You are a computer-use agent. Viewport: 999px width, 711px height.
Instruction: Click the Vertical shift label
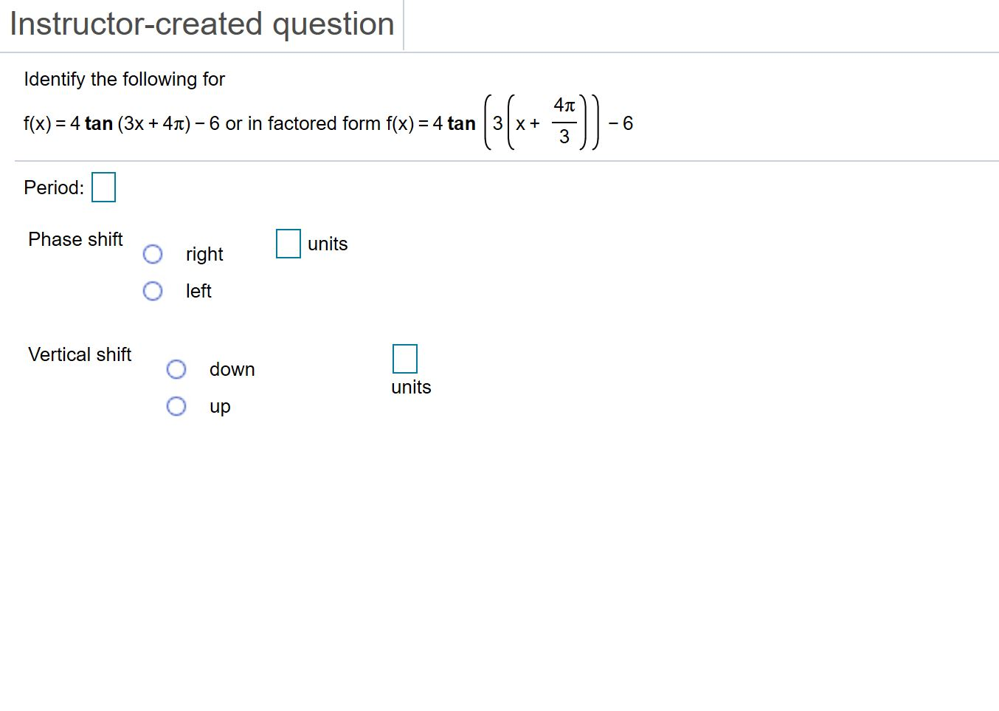point(79,354)
